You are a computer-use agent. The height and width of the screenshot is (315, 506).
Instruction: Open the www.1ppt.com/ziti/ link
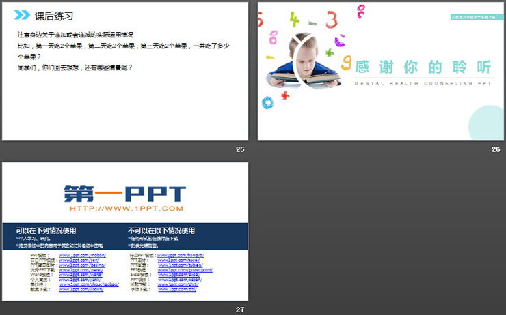(x=178, y=289)
